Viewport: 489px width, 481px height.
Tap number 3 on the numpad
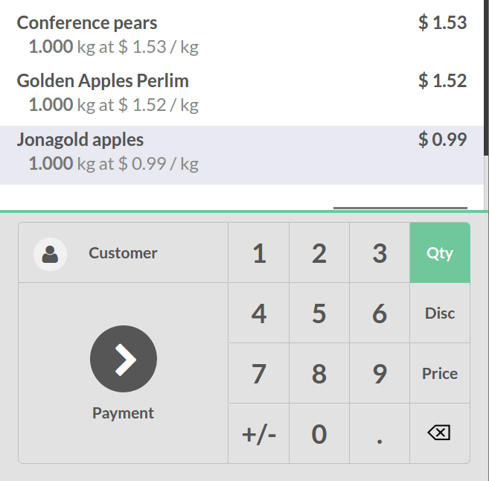point(380,252)
